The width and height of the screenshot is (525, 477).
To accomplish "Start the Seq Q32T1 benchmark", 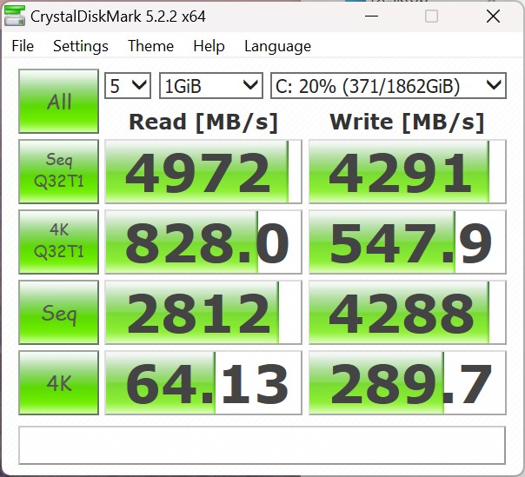I will click(x=59, y=171).
